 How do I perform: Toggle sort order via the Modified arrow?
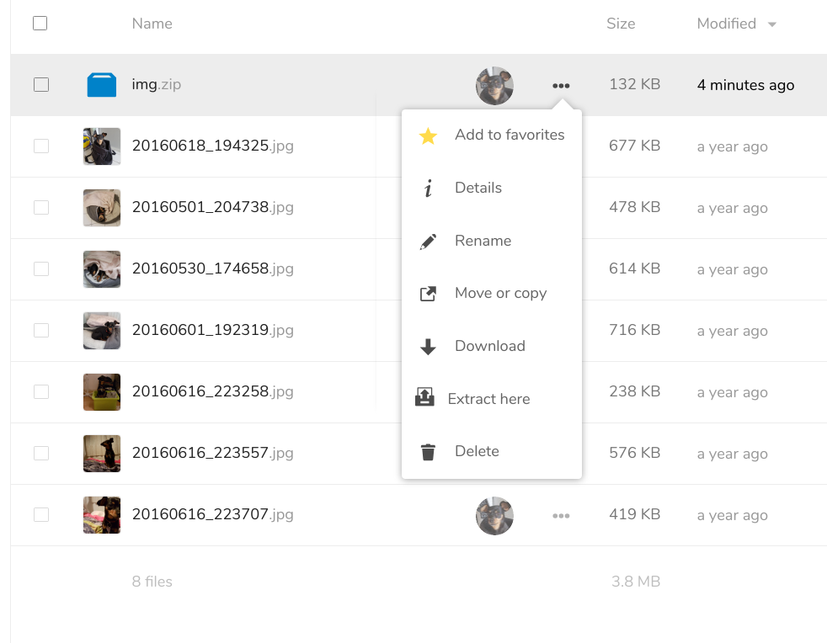click(771, 24)
